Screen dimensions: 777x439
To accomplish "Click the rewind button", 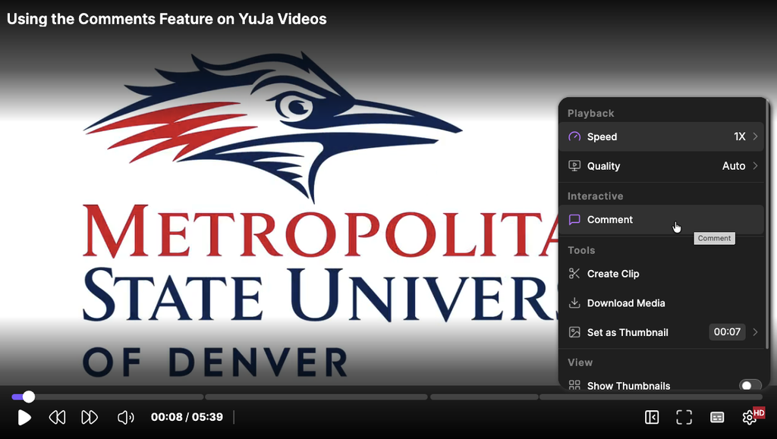I will [58, 417].
